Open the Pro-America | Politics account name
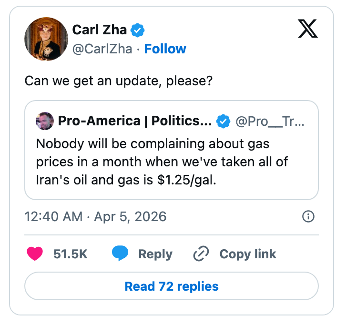This screenshot has width=346, height=325. click(x=135, y=121)
